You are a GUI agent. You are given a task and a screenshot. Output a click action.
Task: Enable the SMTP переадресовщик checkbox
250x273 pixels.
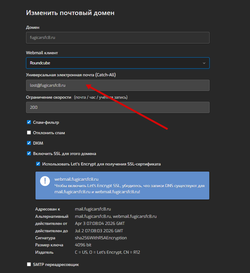click(29, 264)
